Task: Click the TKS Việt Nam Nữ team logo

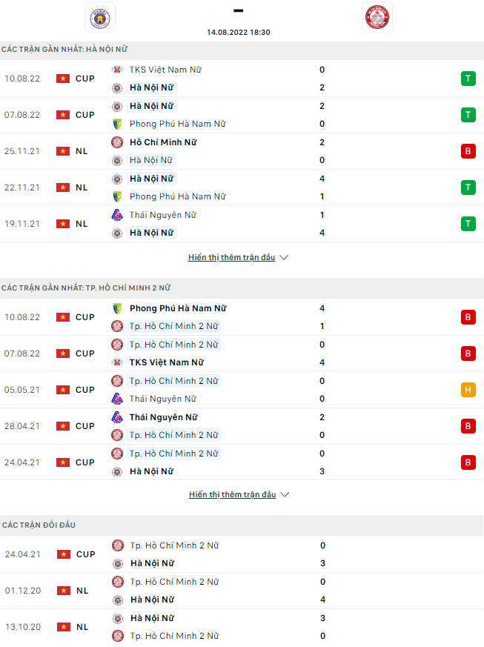Action: click(117, 70)
